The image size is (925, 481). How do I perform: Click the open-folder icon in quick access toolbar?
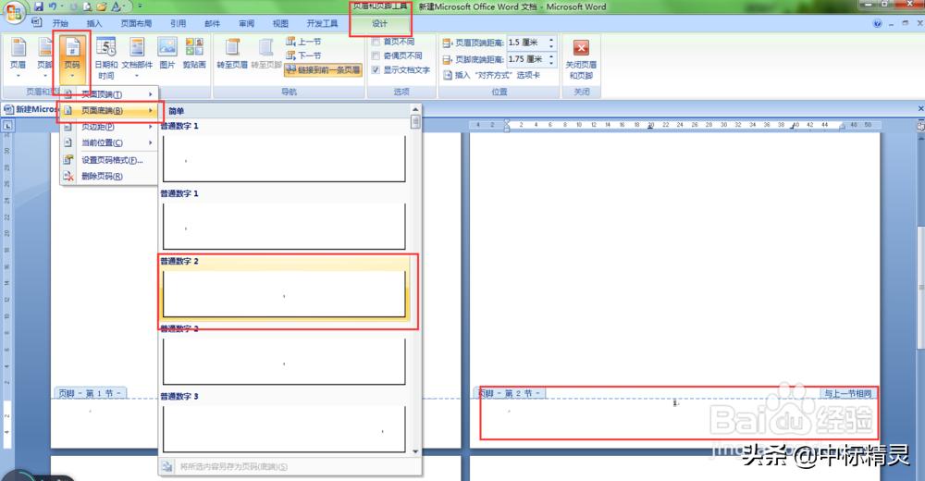(102, 6)
